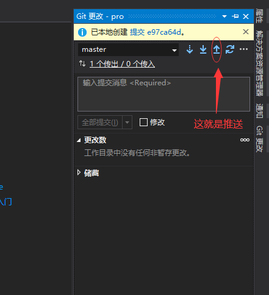Collapse the 更改数 section
The width and height of the screenshot is (269, 295).
(x=79, y=140)
